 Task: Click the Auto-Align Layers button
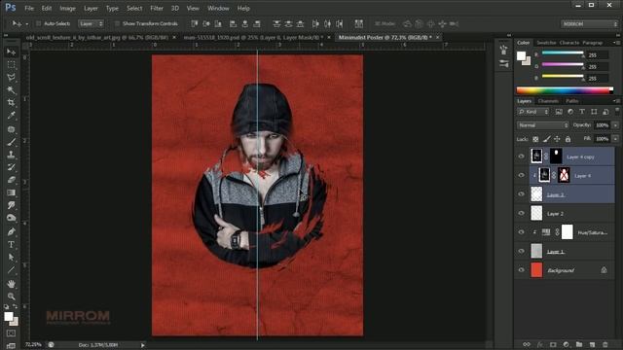pos(359,23)
